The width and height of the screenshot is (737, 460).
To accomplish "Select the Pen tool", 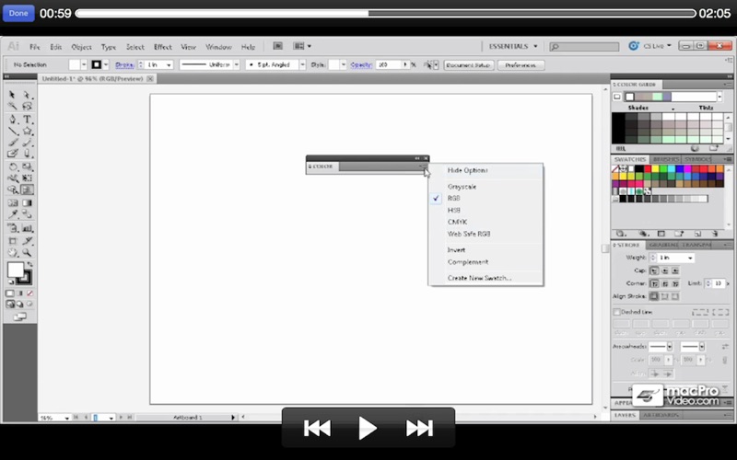I will tap(13, 120).
